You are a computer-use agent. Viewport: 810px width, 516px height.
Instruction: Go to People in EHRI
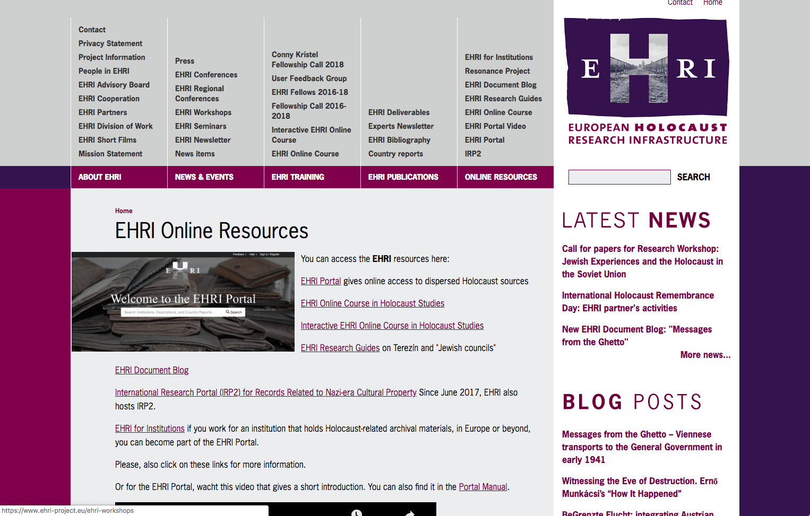pyautogui.click(x=104, y=71)
